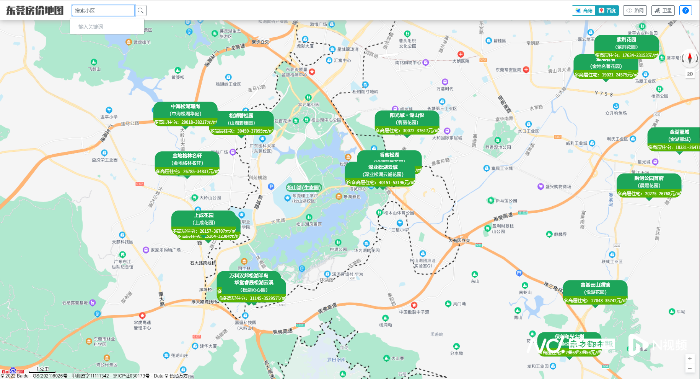This screenshot has width=700, height=379.
Task: Click the 景湖春色 residence icon
Action: pos(339,196)
